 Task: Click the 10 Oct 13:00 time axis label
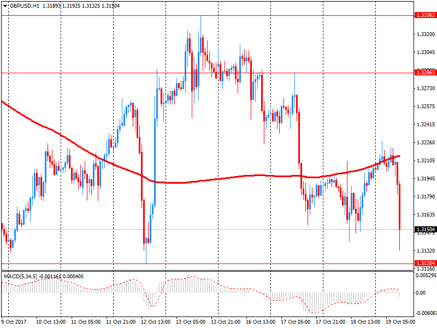click(x=51, y=321)
